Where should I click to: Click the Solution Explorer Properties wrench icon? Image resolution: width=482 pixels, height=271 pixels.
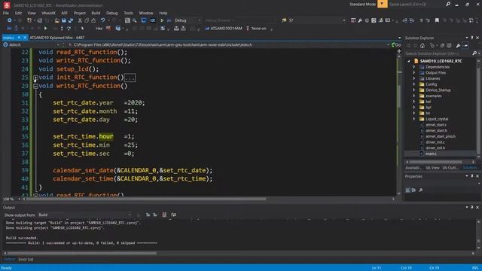click(458, 46)
